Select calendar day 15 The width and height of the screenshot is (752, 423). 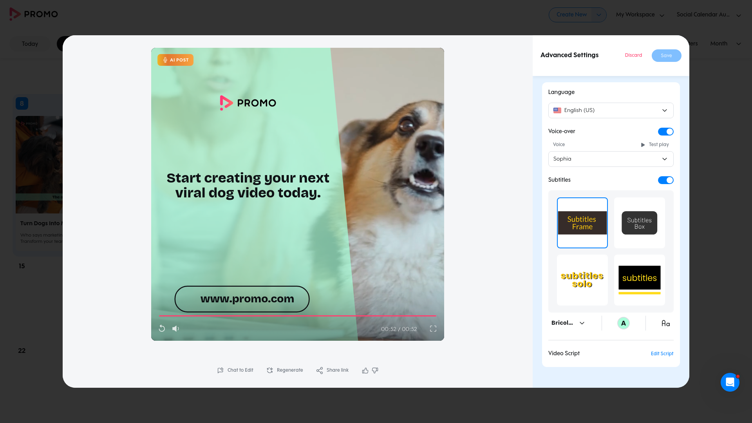click(x=22, y=266)
